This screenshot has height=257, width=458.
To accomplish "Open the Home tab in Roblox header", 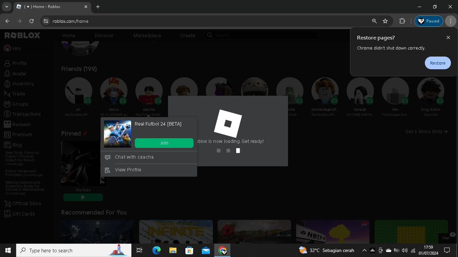I will pos(69,35).
